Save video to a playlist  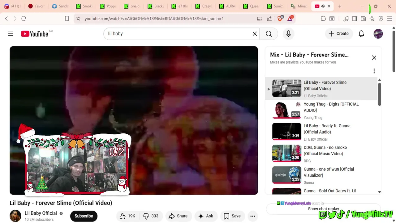click(232, 216)
